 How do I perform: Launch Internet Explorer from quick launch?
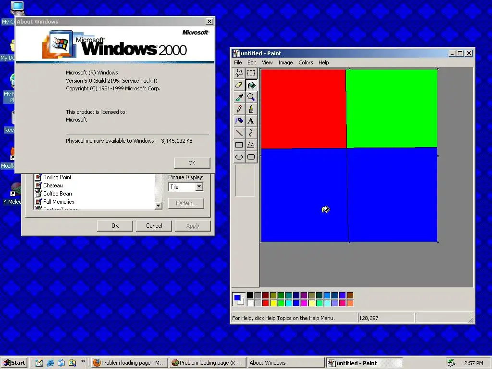[50, 363]
